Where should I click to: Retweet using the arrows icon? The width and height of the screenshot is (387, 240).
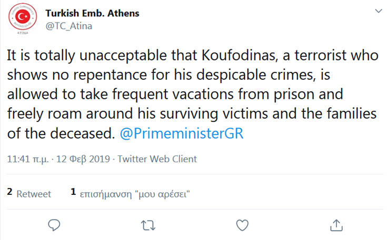[x=149, y=225]
